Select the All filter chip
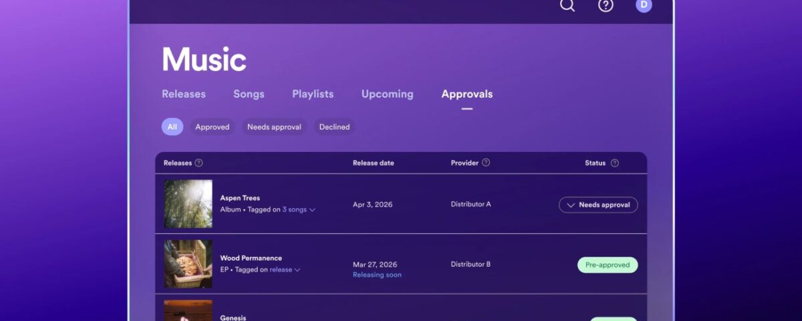Screen dimensions: 802x321 coord(172,127)
